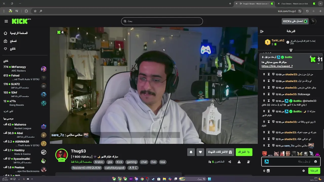Open the emoji picker in chat input
Image resolution: width=324 pixels, height=182 pixels.
(x=315, y=162)
